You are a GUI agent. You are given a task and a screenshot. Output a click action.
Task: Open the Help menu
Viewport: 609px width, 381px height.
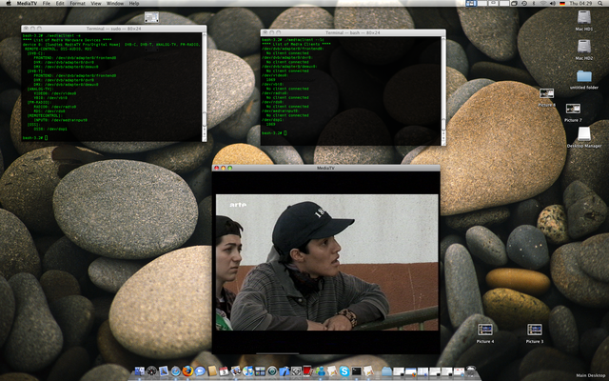[x=134, y=3]
